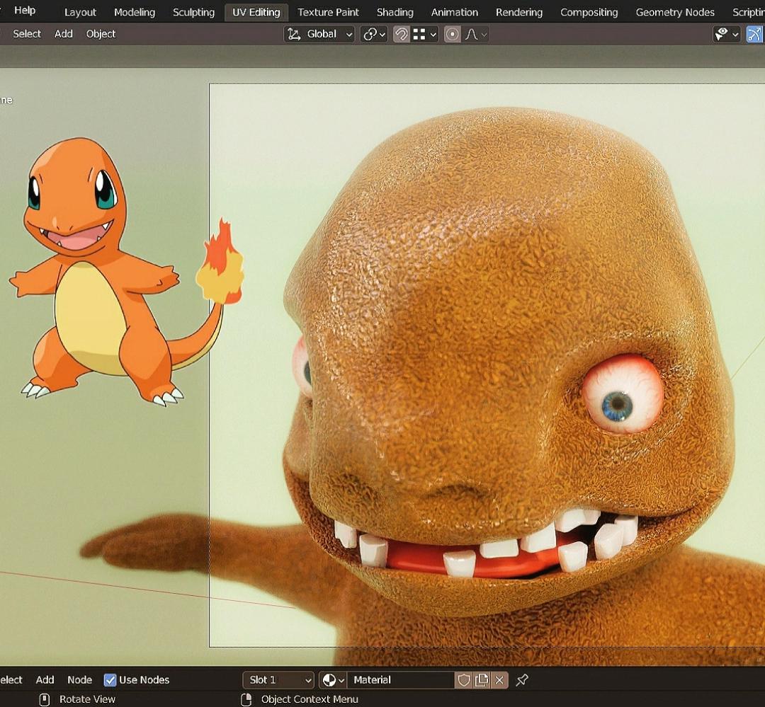Image resolution: width=765 pixels, height=707 pixels.
Task: Switch to the Texture Paint workspace tab
Action: (x=328, y=12)
